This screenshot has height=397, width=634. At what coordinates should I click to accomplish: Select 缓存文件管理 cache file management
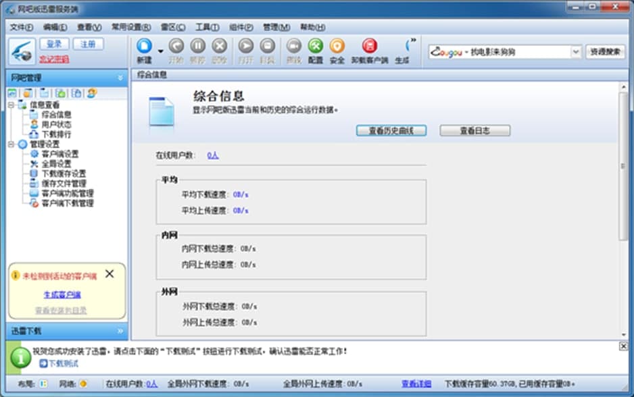(64, 184)
